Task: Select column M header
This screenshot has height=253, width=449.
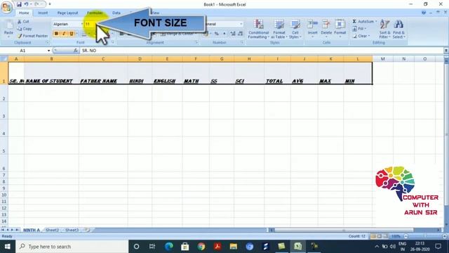Action: (x=382, y=59)
